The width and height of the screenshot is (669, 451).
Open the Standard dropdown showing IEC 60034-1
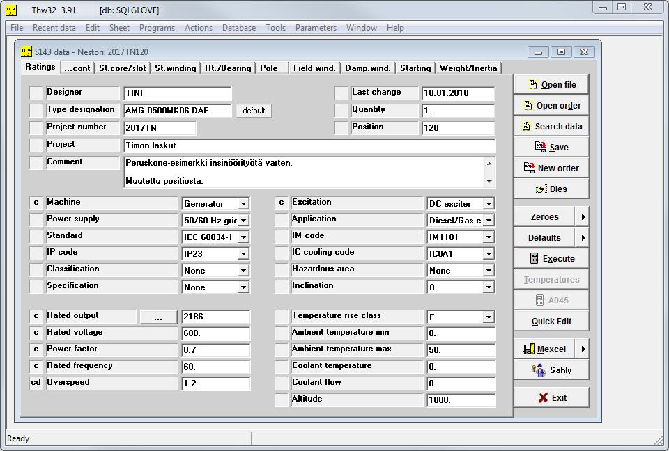[x=243, y=237]
